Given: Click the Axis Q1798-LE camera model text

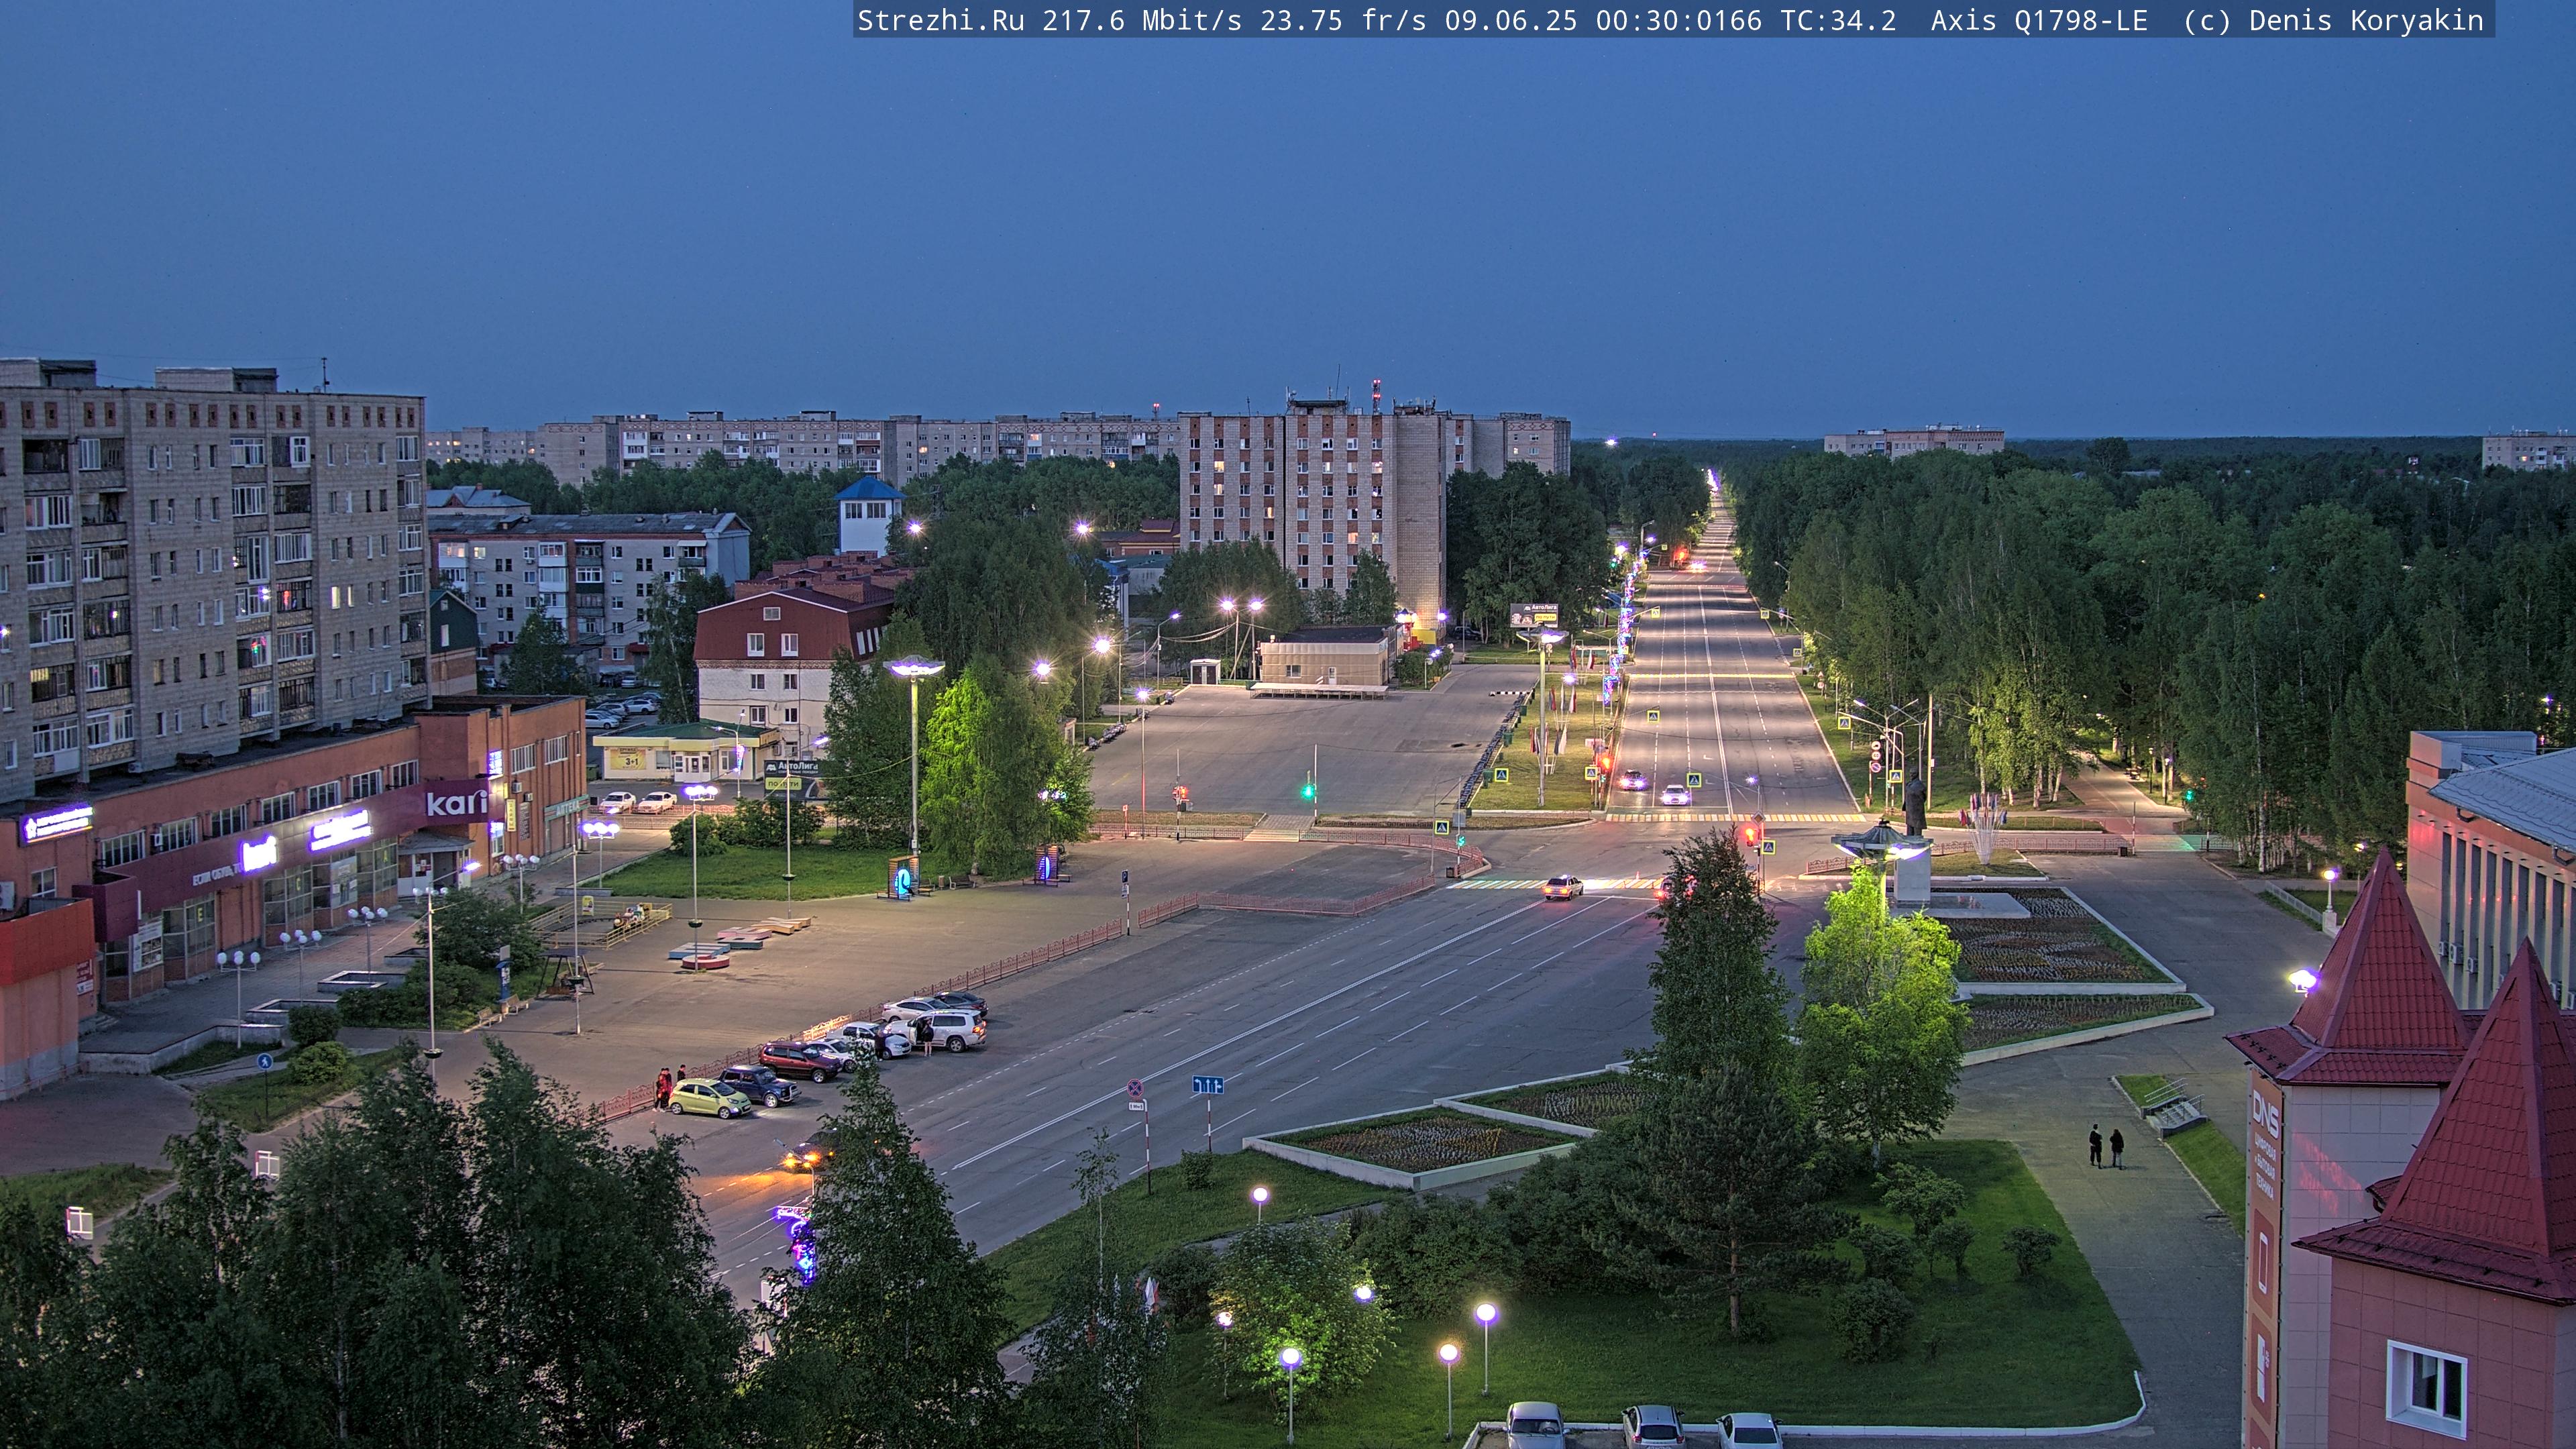Looking at the screenshot, I should point(2039,21).
